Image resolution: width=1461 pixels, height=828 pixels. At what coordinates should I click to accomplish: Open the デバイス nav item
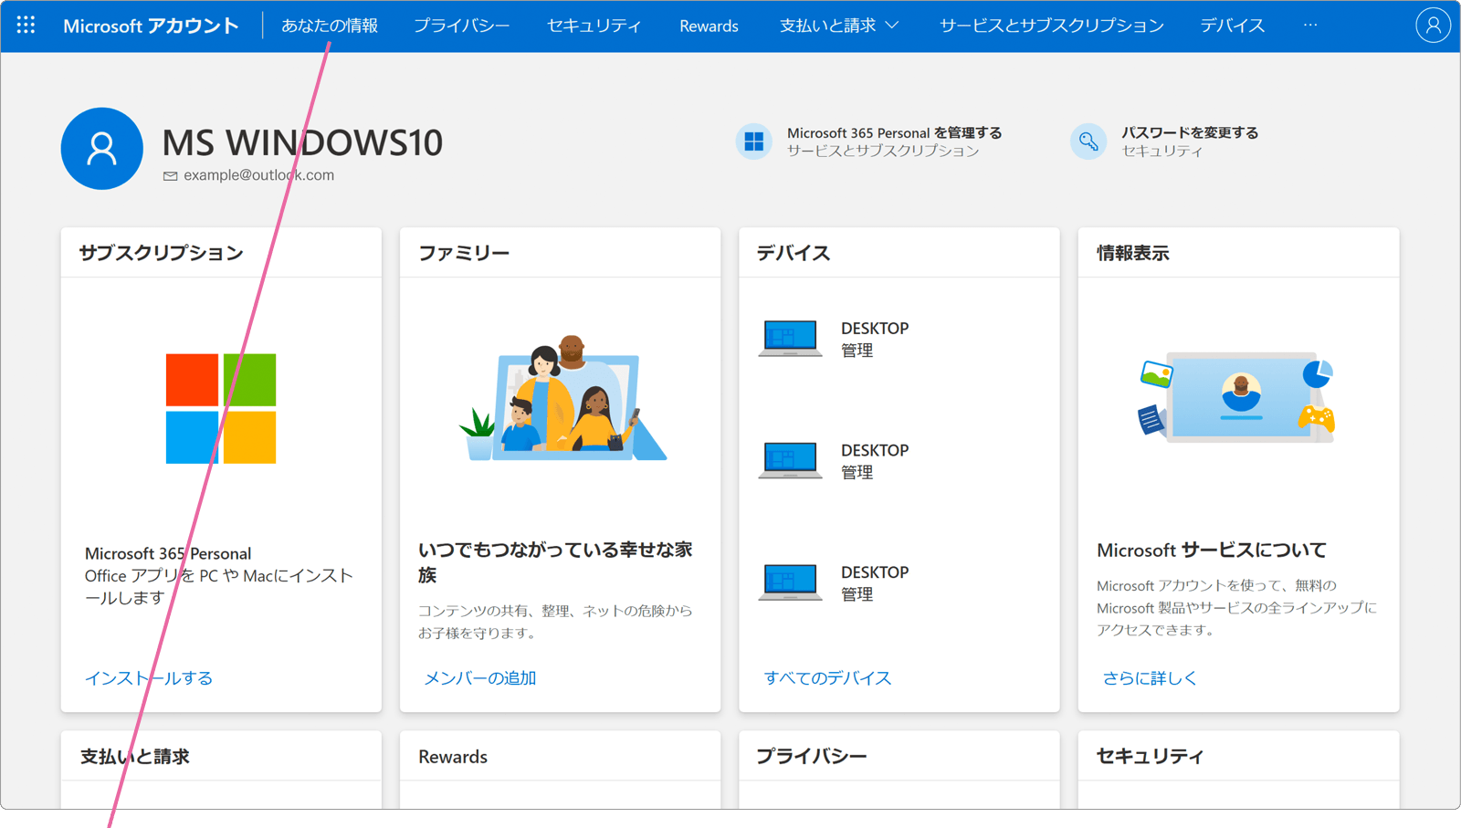tap(1233, 26)
